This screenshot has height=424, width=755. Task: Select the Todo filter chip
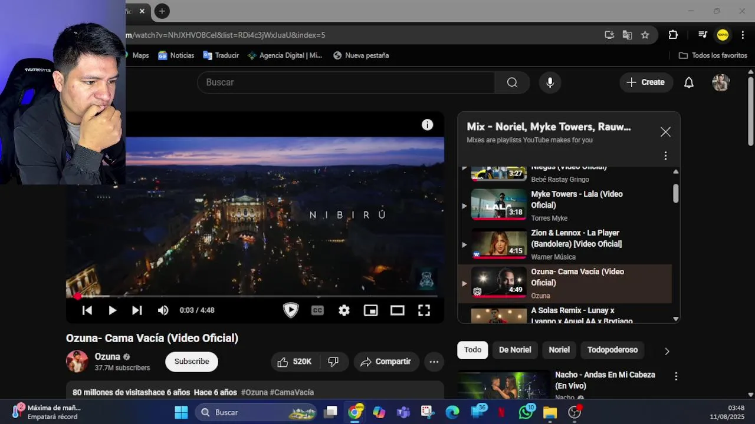[x=472, y=350]
